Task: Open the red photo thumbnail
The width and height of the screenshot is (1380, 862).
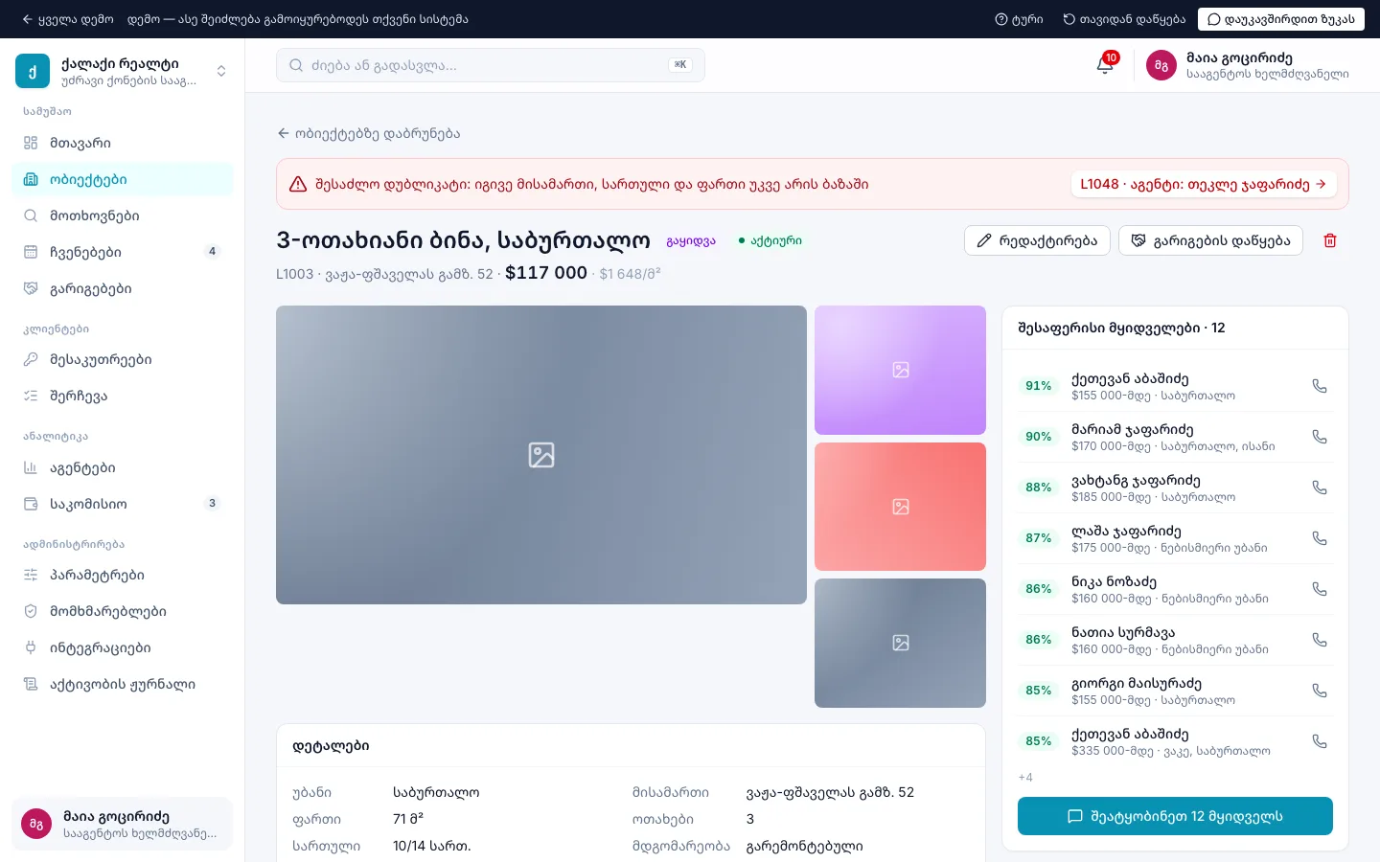Action: click(900, 507)
